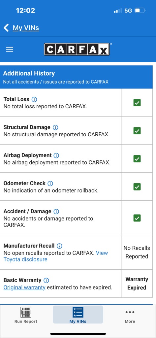The width and height of the screenshot is (156, 338).
Task: Click the Odometer Check green checkmark
Action: pos(137,187)
